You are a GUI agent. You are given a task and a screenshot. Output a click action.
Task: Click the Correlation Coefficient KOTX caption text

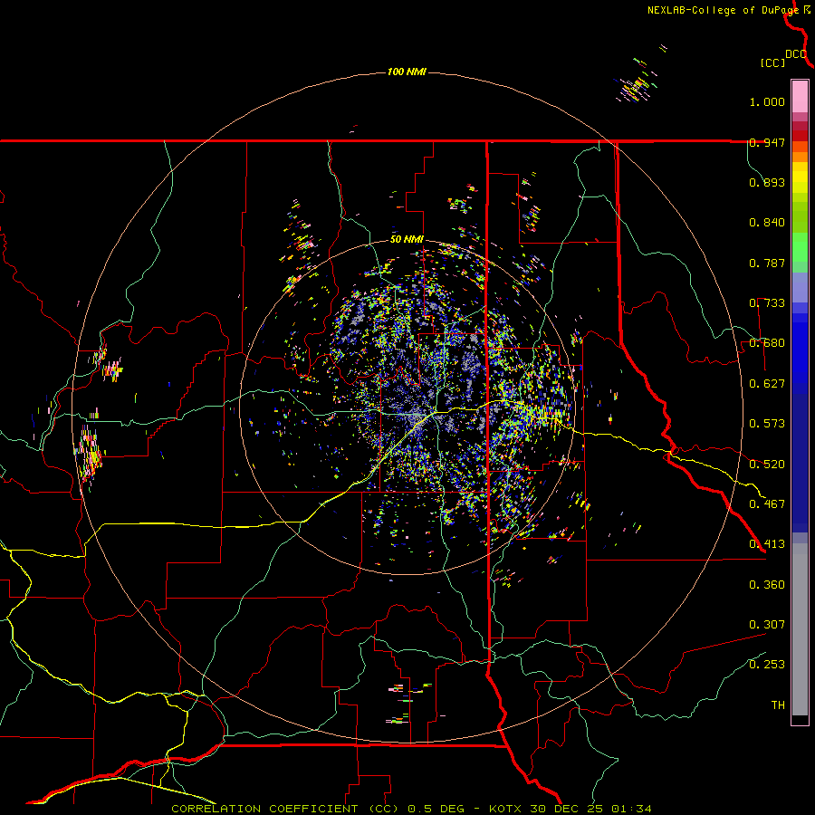pos(411,809)
